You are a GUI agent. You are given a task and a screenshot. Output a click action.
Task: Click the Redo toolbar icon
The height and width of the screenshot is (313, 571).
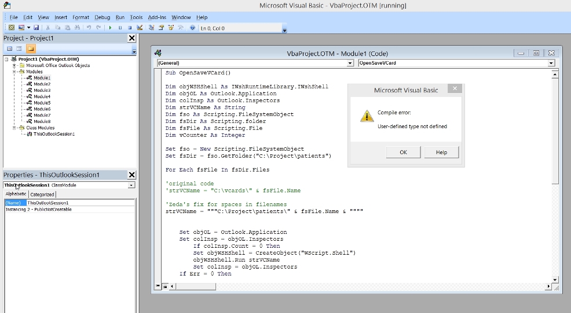point(98,28)
